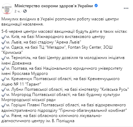The height and width of the screenshot is (127, 133).
Task: Open Міністерство охорони здоров'я України page link
Action: coord(54,6)
